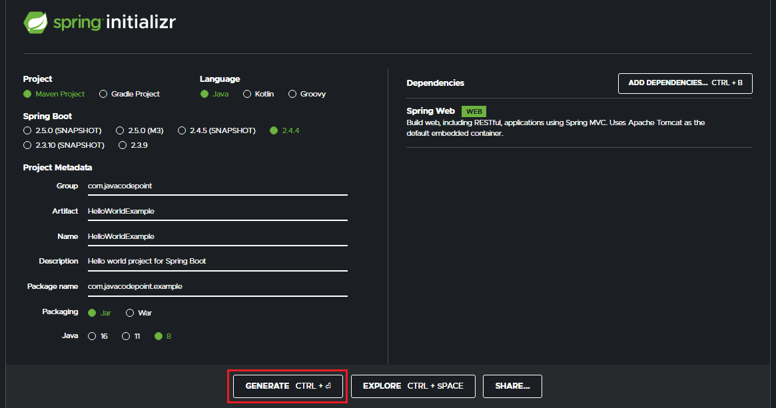Click the Spring Boot heading

click(47, 116)
